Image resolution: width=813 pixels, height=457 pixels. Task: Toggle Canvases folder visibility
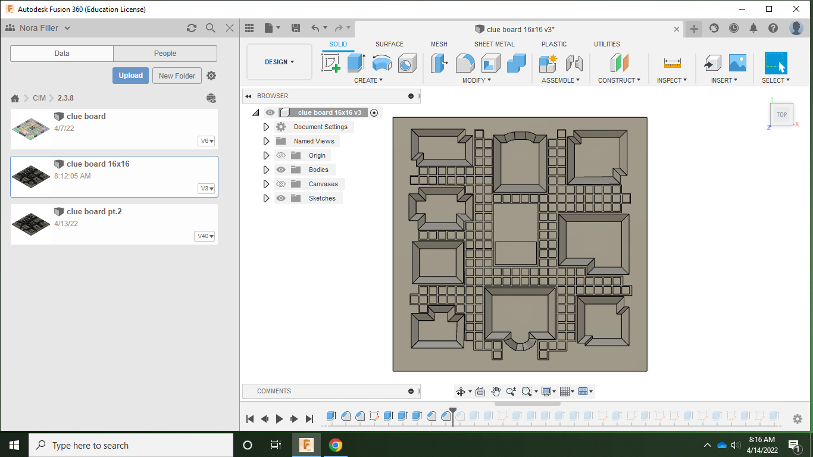pos(280,184)
